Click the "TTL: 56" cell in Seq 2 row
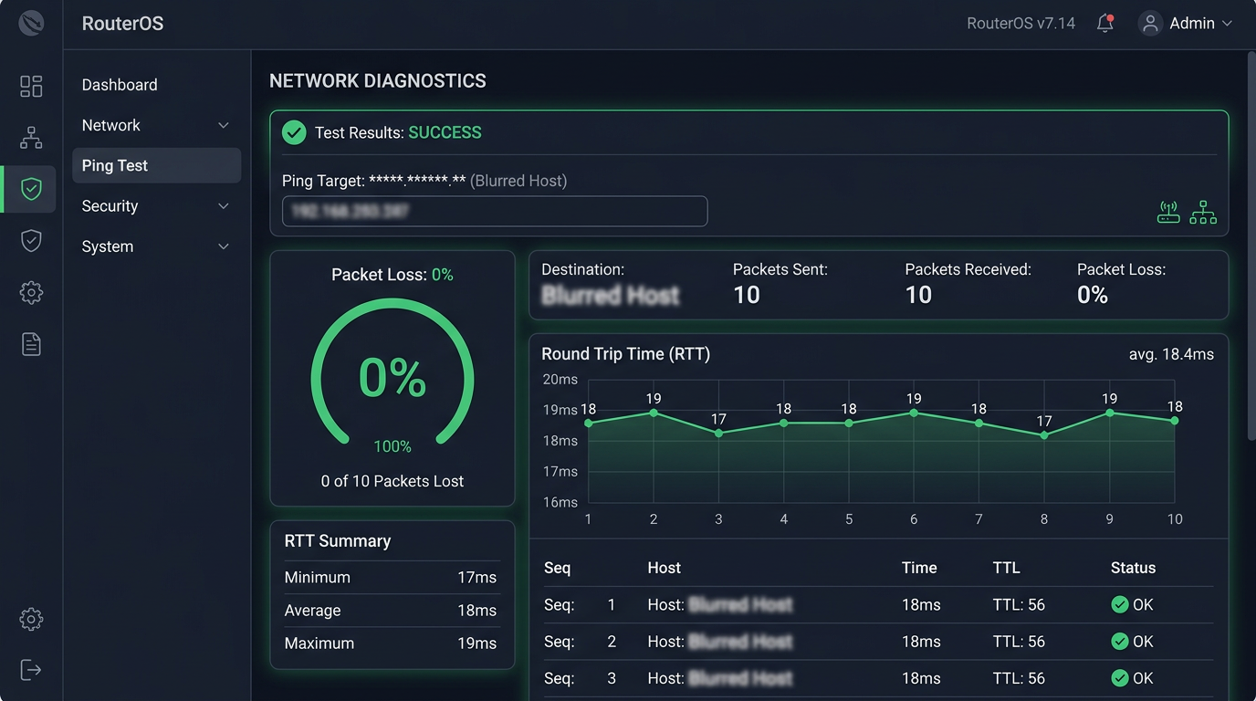Viewport: 1256px width, 701px height. click(1019, 642)
